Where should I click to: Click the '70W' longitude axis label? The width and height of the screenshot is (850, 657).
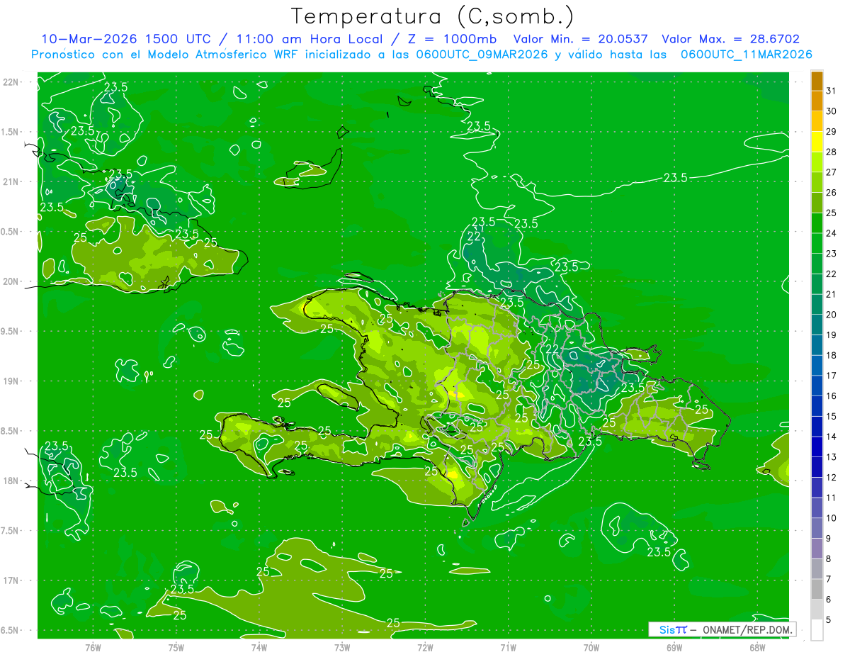591,648
